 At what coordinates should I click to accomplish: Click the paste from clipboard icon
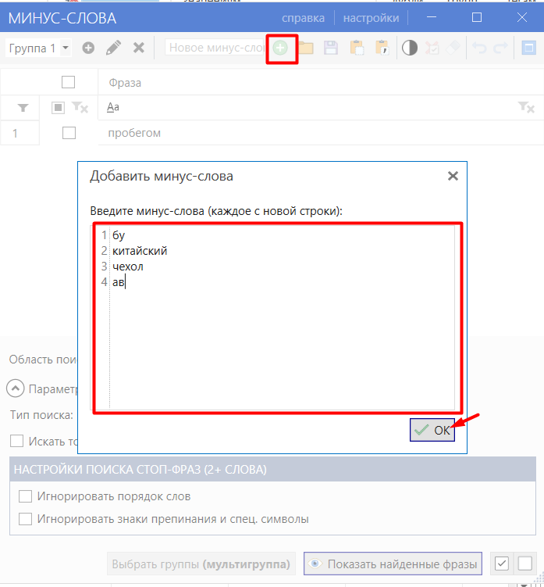[357, 48]
